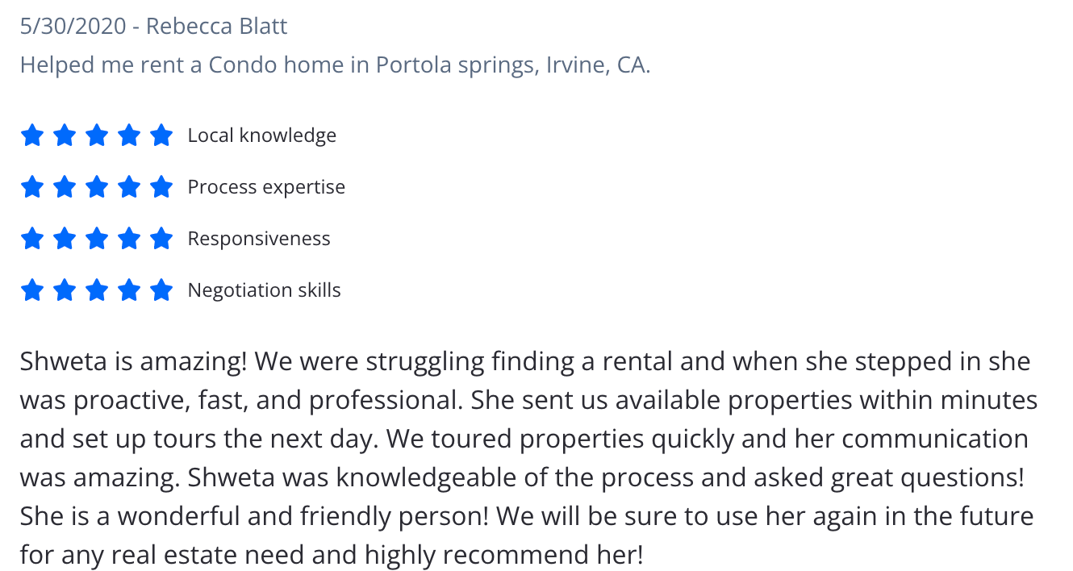
Task: Click the fifth star in Process expertise rating
Action: tap(161, 187)
